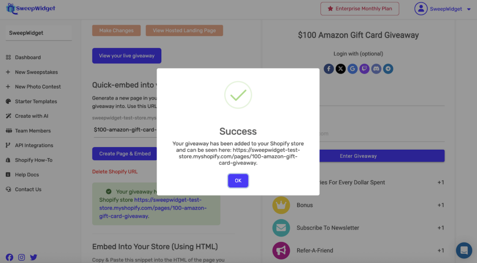477x263 pixels.
Task: Open Dashboard in the sidebar
Action: tap(27, 57)
